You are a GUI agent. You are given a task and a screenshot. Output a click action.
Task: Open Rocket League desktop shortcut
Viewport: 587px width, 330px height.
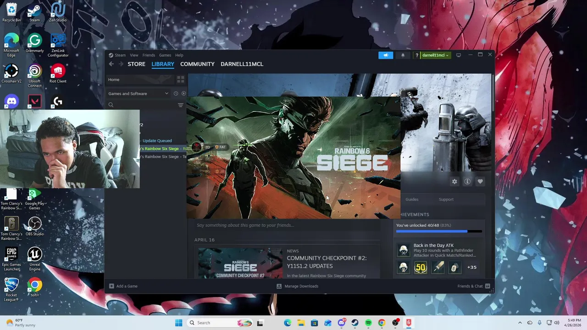tap(11, 290)
